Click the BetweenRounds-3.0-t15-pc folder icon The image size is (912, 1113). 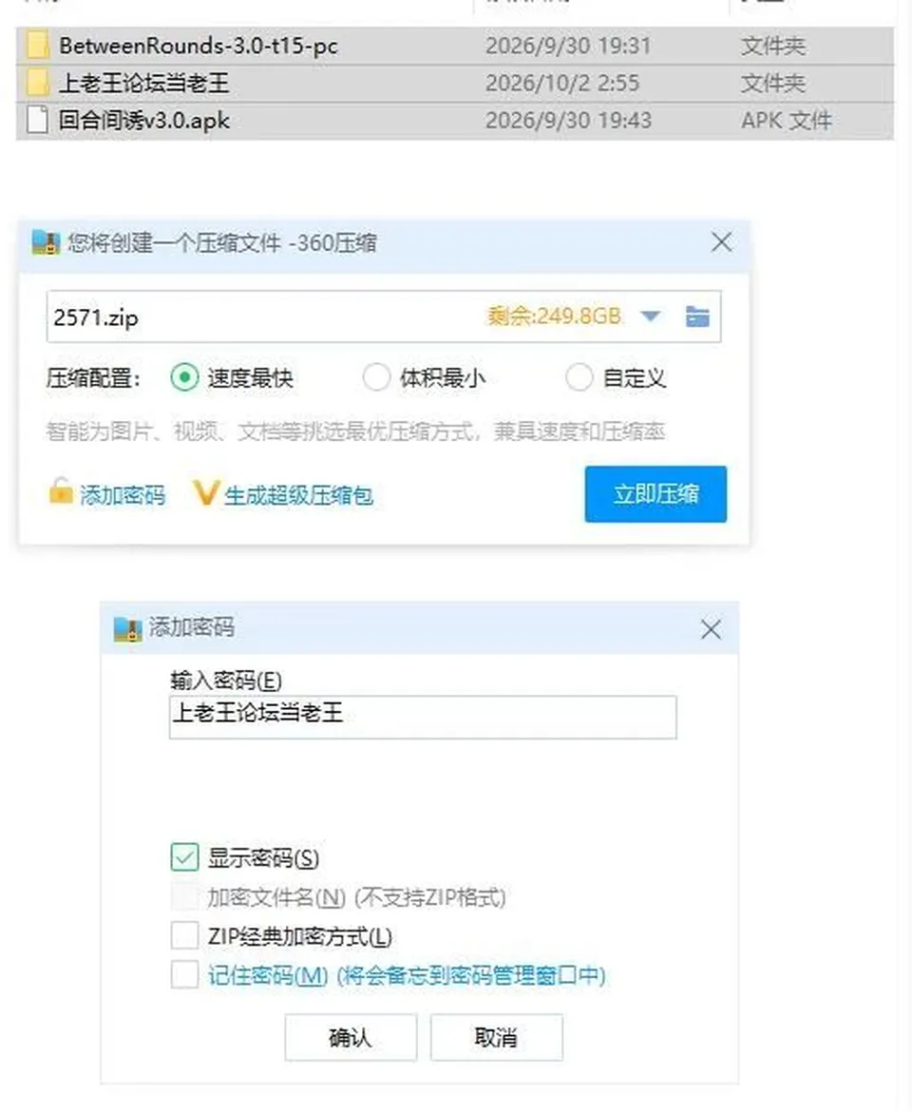38,46
